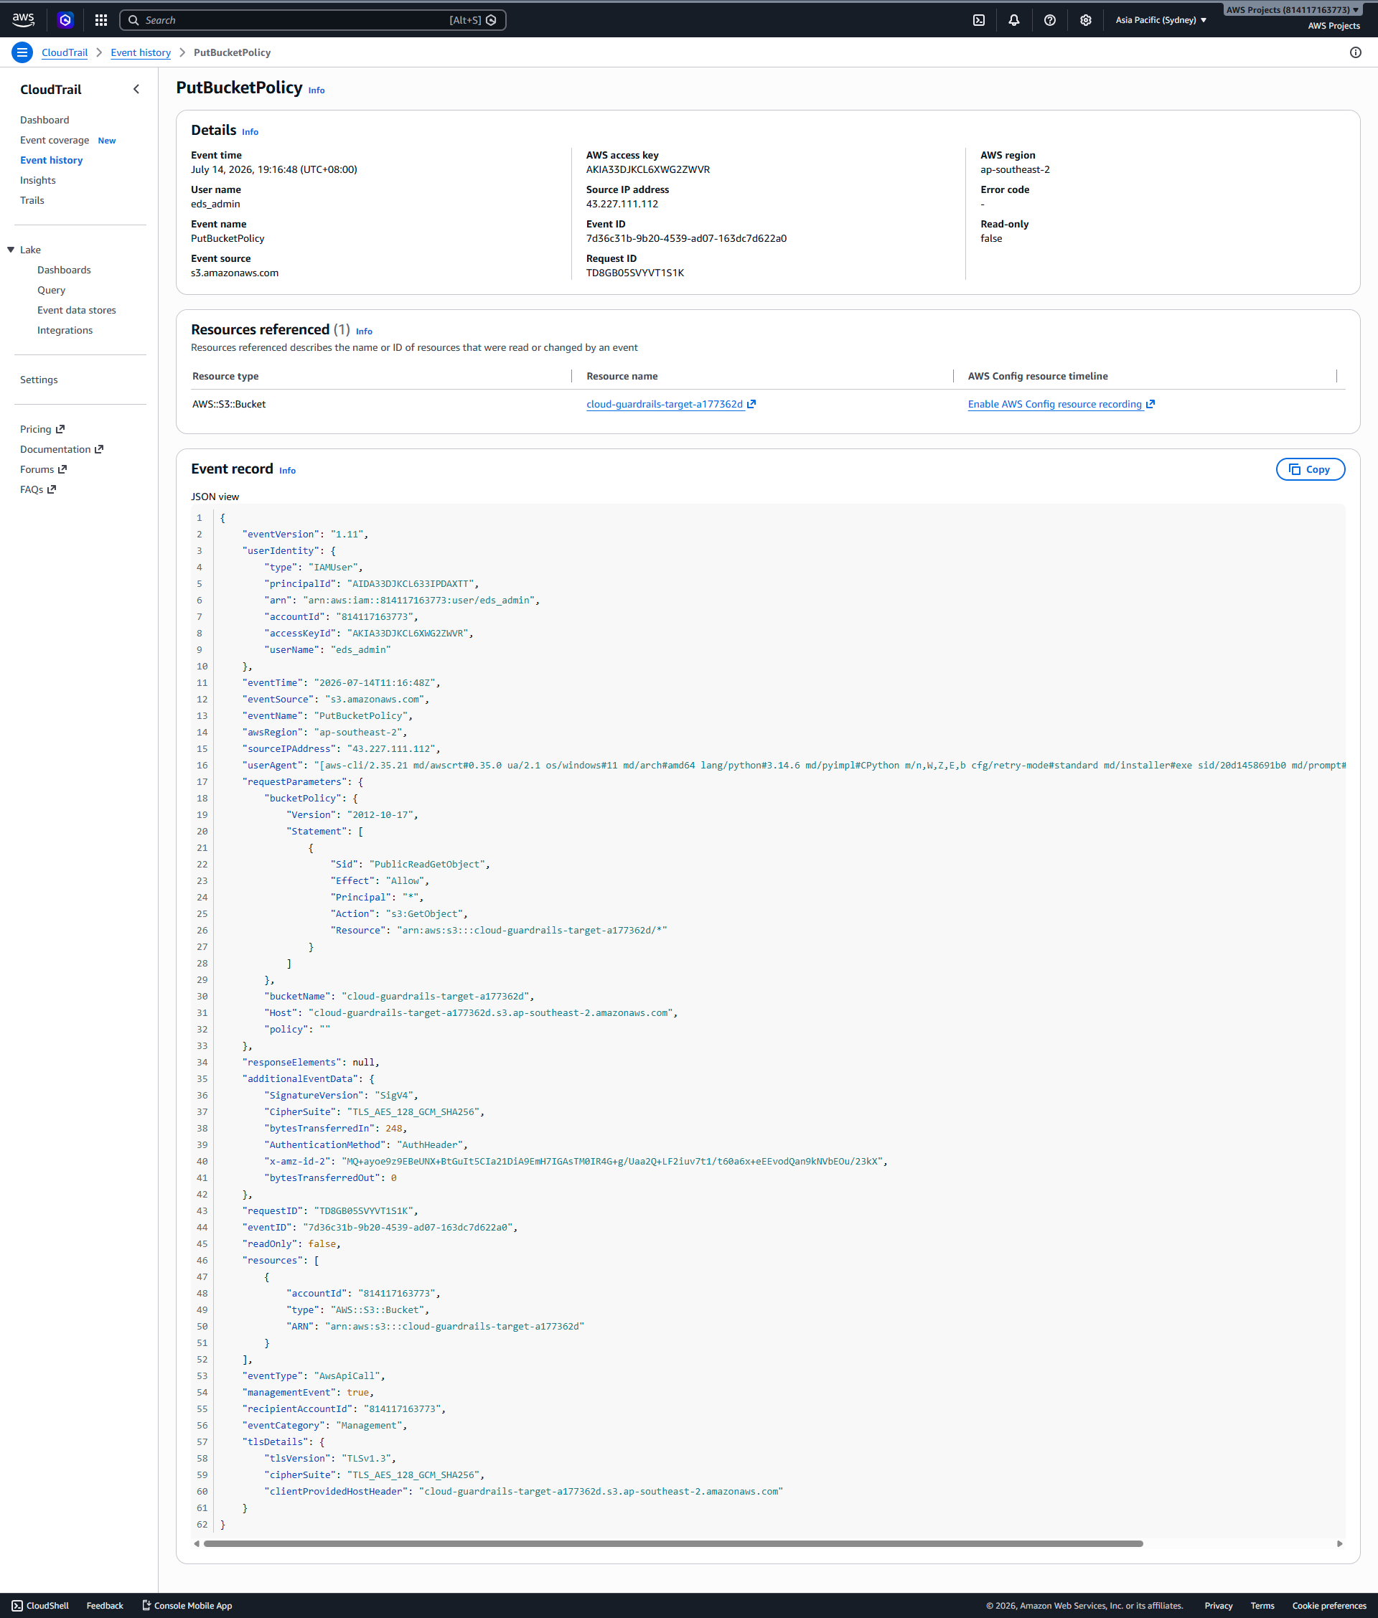Open the AWS Projects account menu
1378x1618 pixels.
click(x=1293, y=10)
